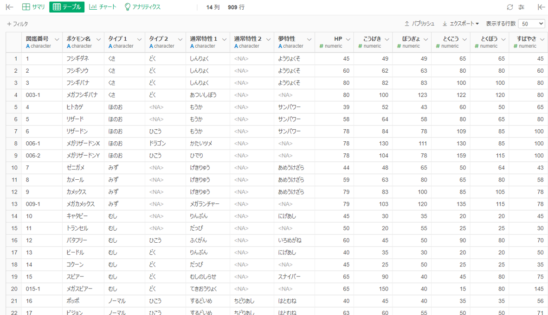Click the ドラゴン type cell
Screen dimensions: 548x315
(165, 144)
